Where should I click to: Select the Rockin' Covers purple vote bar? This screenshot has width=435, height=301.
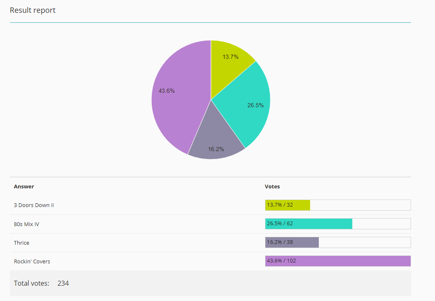(338, 261)
